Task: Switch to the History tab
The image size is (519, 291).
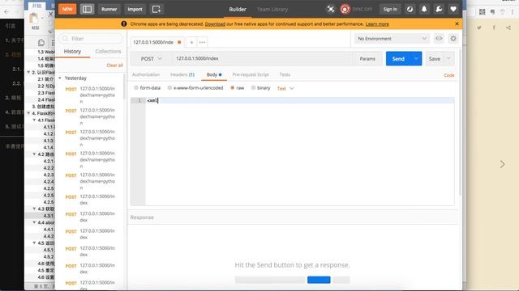Action: click(72, 52)
